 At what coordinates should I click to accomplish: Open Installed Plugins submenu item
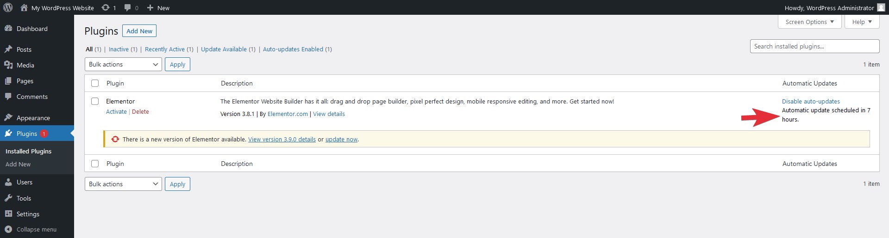pyautogui.click(x=28, y=151)
